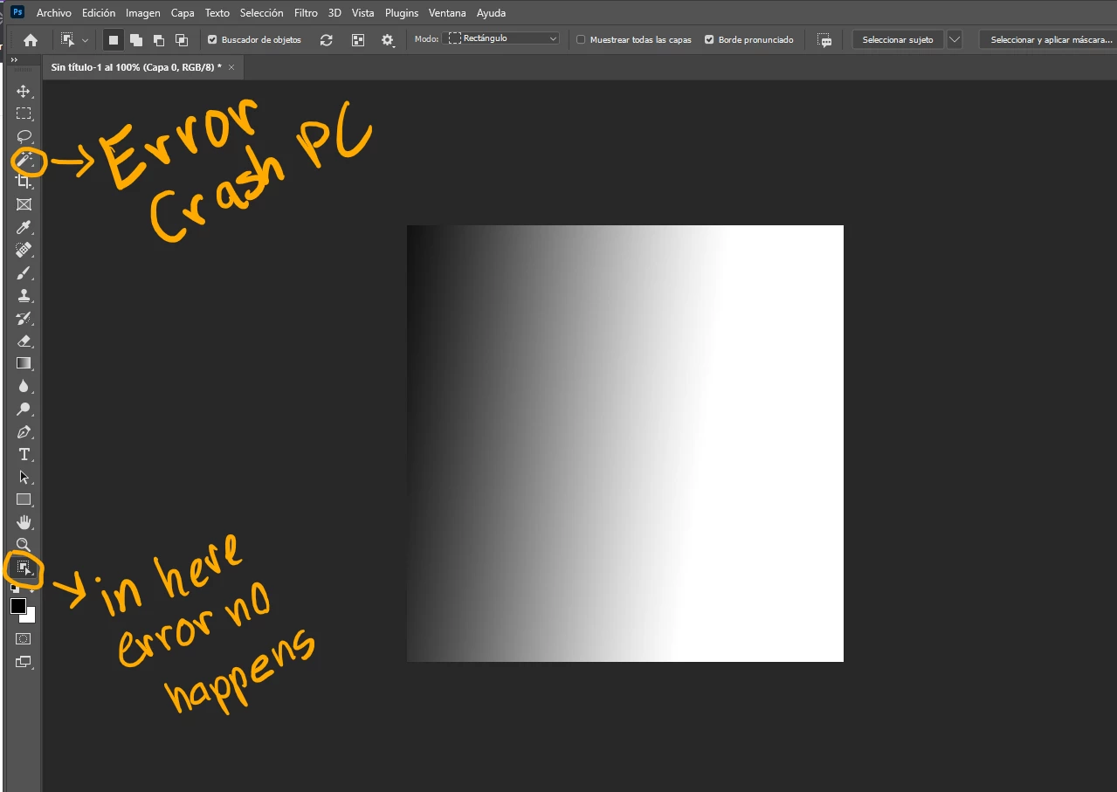
Task: Open the background color white swatch
Action: (x=31, y=616)
